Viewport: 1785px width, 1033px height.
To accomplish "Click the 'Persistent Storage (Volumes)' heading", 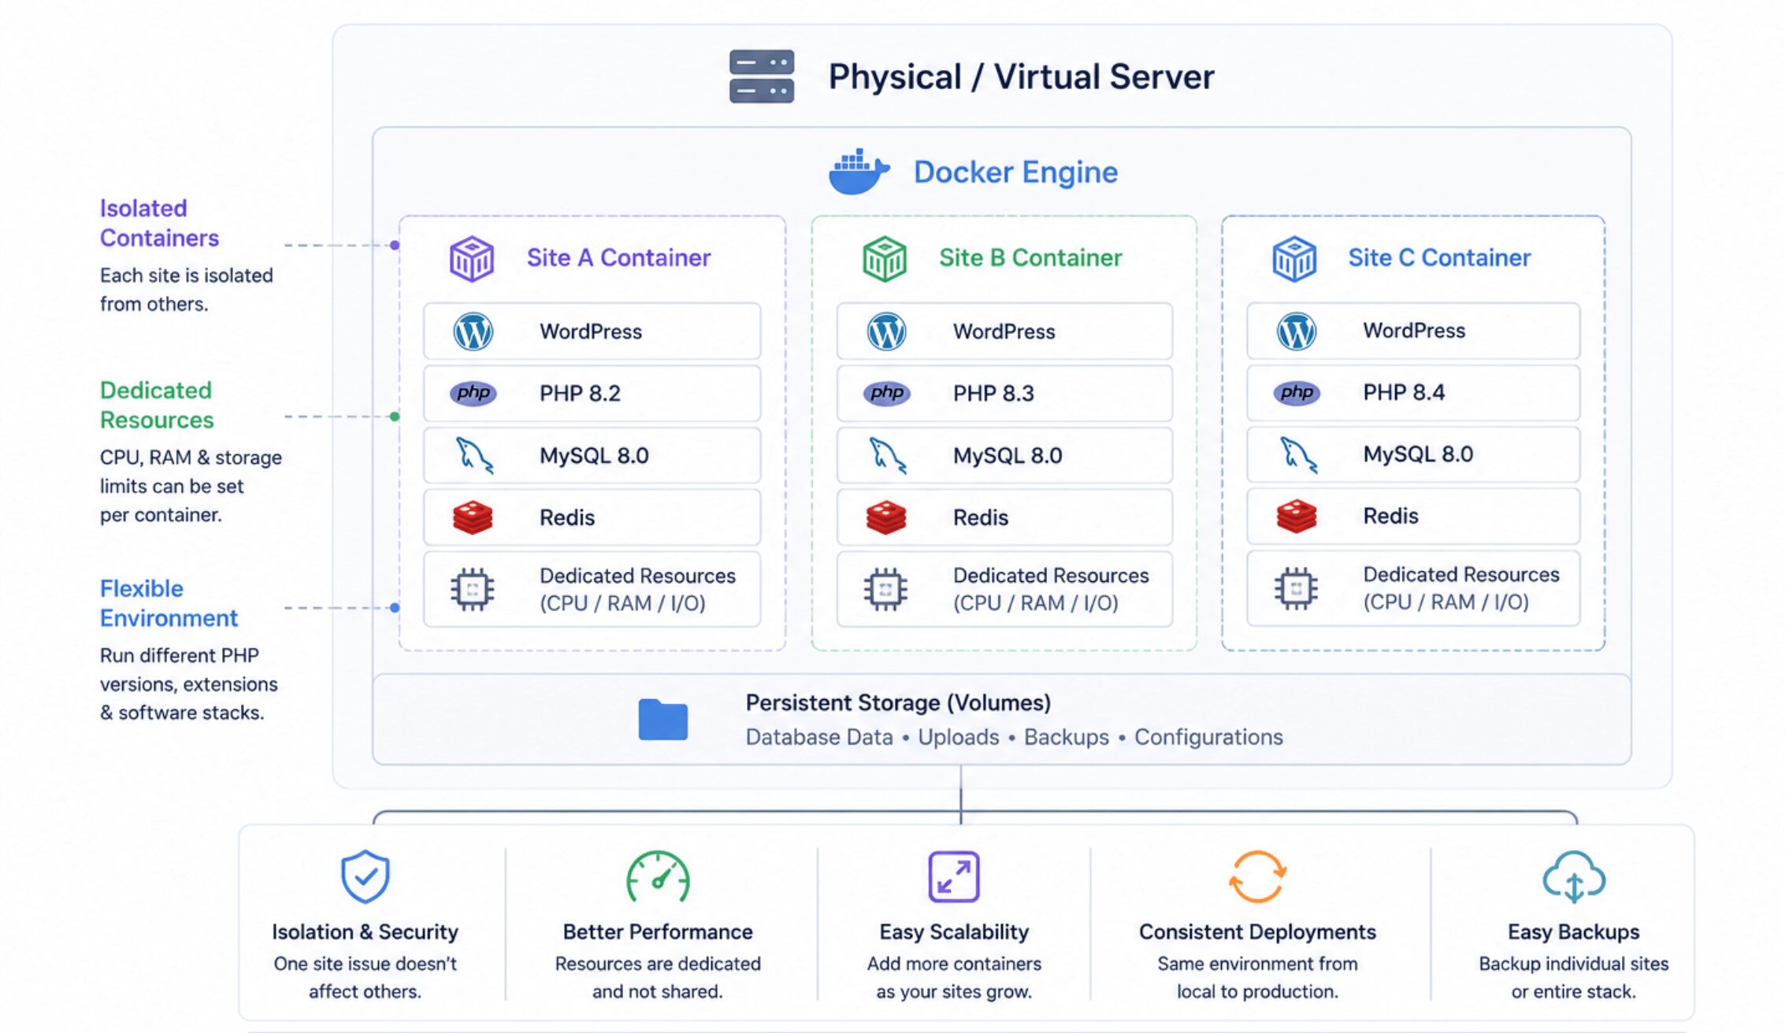I will [x=898, y=702].
